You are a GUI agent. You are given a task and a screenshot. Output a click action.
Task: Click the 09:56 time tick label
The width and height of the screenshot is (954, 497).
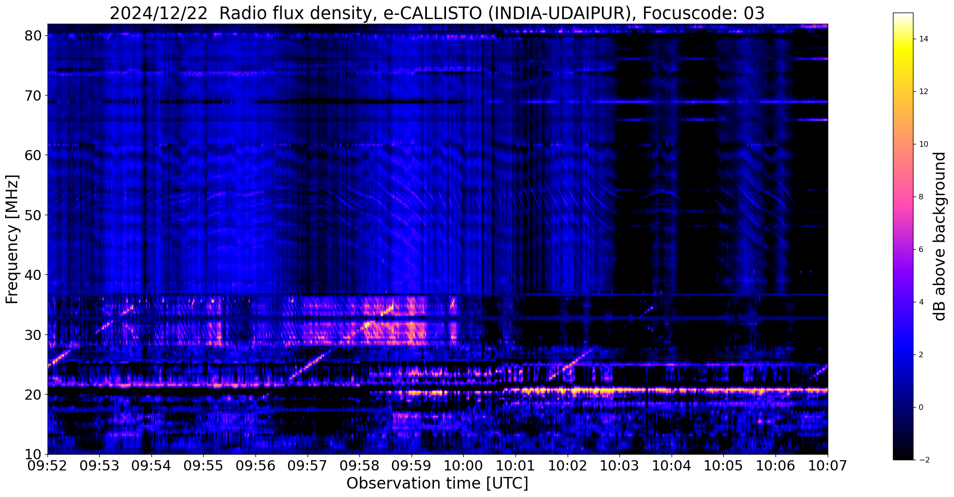pyautogui.click(x=255, y=466)
